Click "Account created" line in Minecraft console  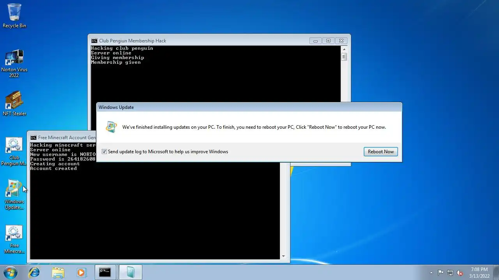click(x=53, y=168)
